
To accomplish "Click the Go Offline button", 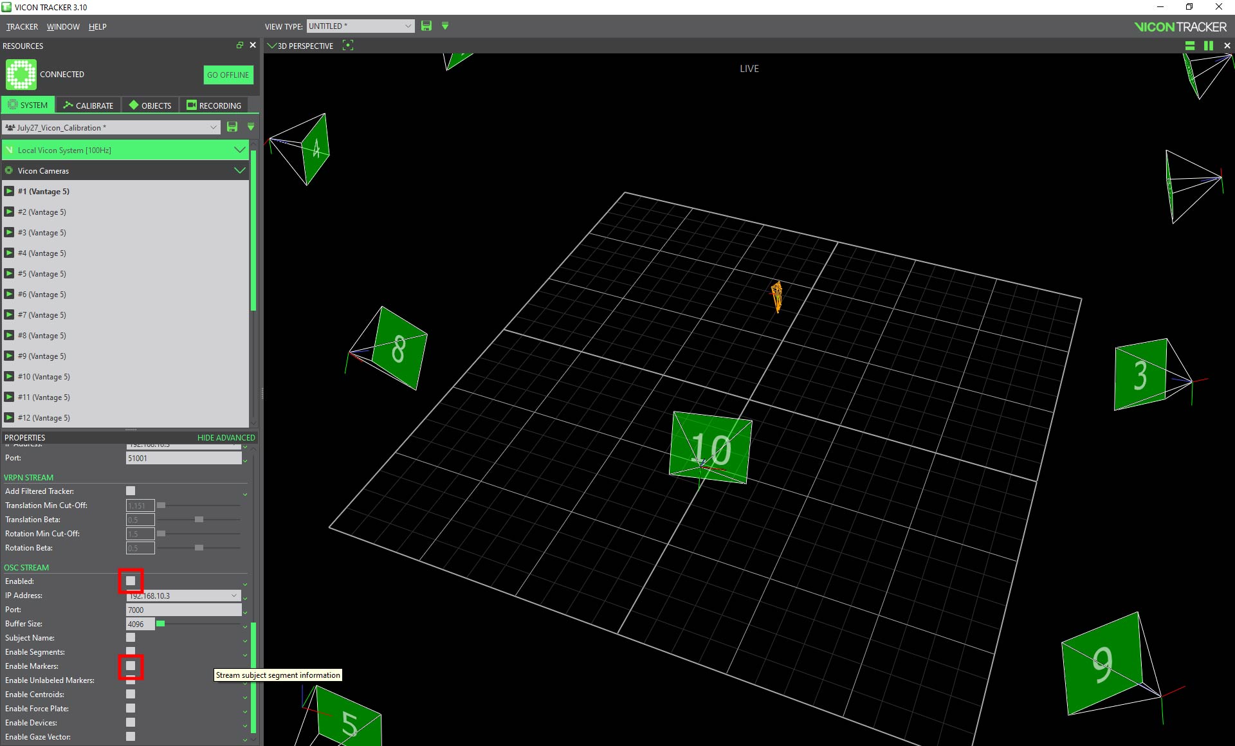I will point(228,75).
